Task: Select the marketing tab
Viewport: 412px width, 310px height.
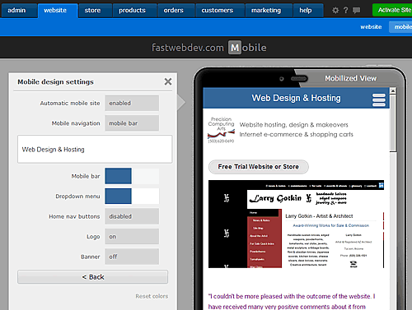Action: (269, 11)
